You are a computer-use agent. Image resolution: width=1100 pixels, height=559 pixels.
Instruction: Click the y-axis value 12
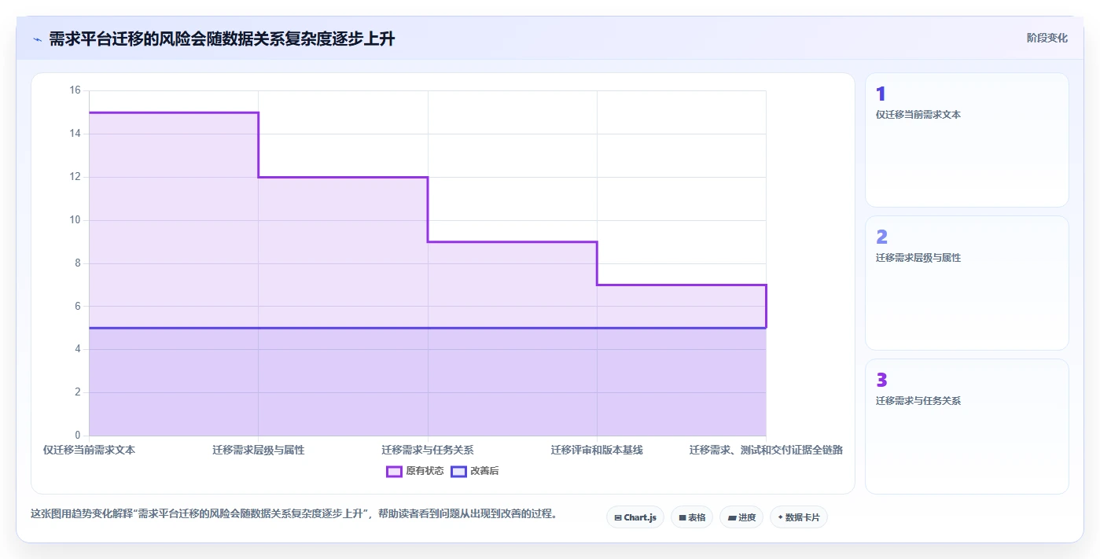[75, 177]
